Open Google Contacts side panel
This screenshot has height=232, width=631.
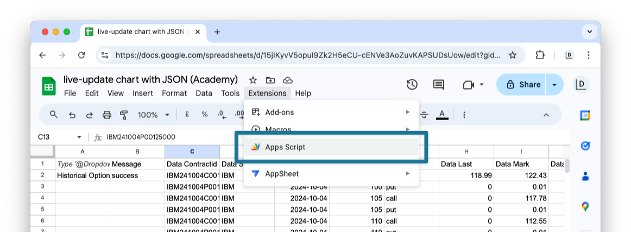[585, 177]
